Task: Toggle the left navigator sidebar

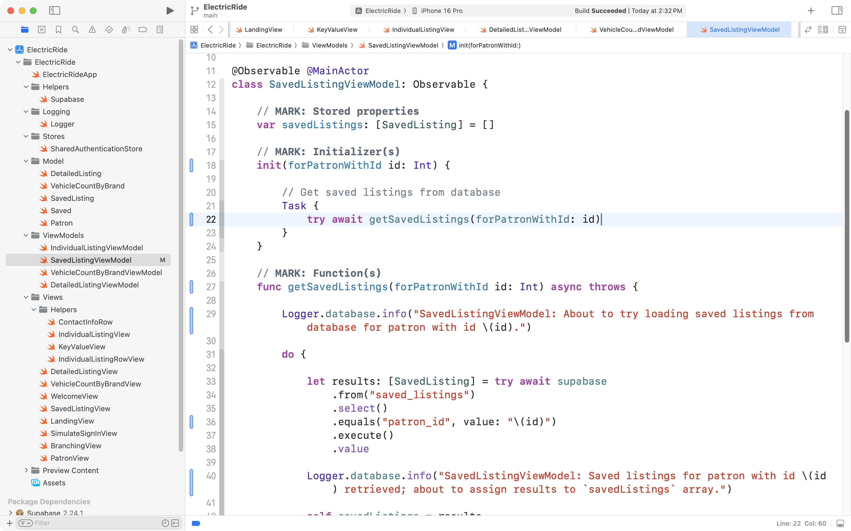Action: 55,11
